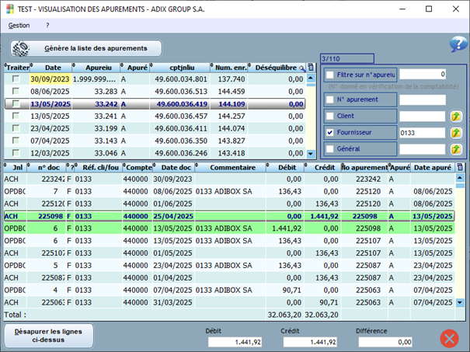The image size is (470, 352).
Task: Select ACH row dated 01/06/2025
Action: point(229,204)
